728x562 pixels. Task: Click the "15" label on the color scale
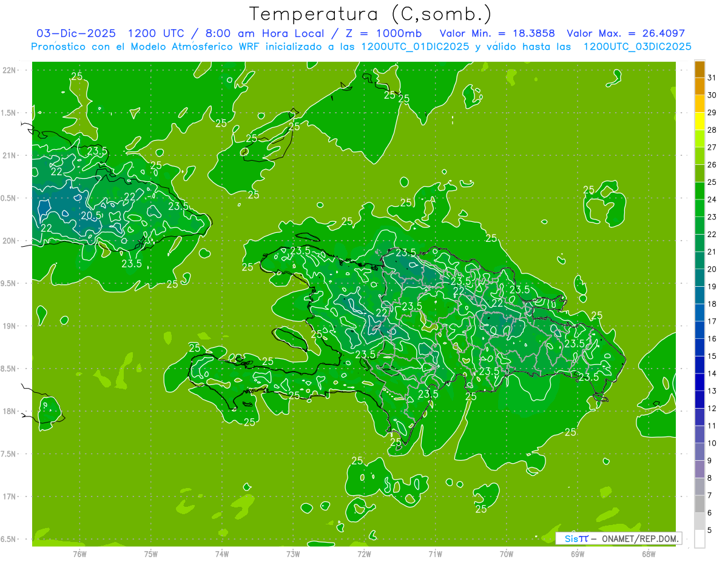(x=712, y=356)
